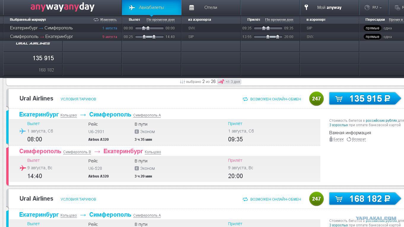404x227 pixels.
Task: Click the pink chart icon in +/- 3 дня
Action: click(x=221, y=81)
